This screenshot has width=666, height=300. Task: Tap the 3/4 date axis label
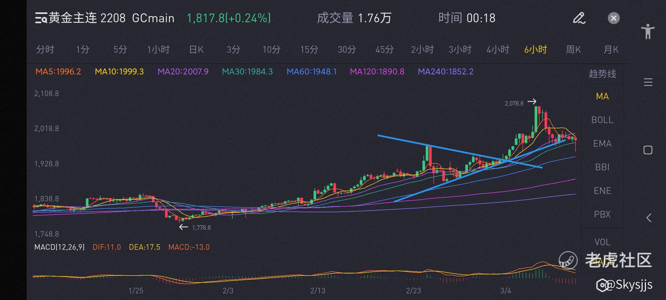(x=506, y=291)
